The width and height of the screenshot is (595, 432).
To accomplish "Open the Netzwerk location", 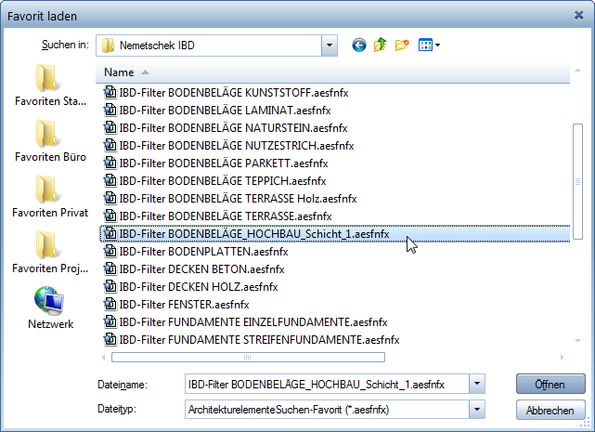I will (x=50, y=308).
